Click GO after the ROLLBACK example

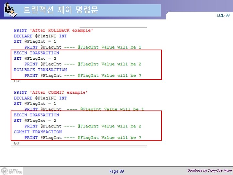click(17, 81)
